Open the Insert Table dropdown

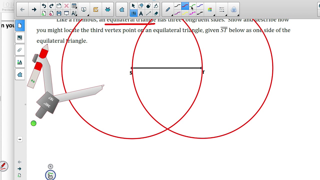point(74,6)
